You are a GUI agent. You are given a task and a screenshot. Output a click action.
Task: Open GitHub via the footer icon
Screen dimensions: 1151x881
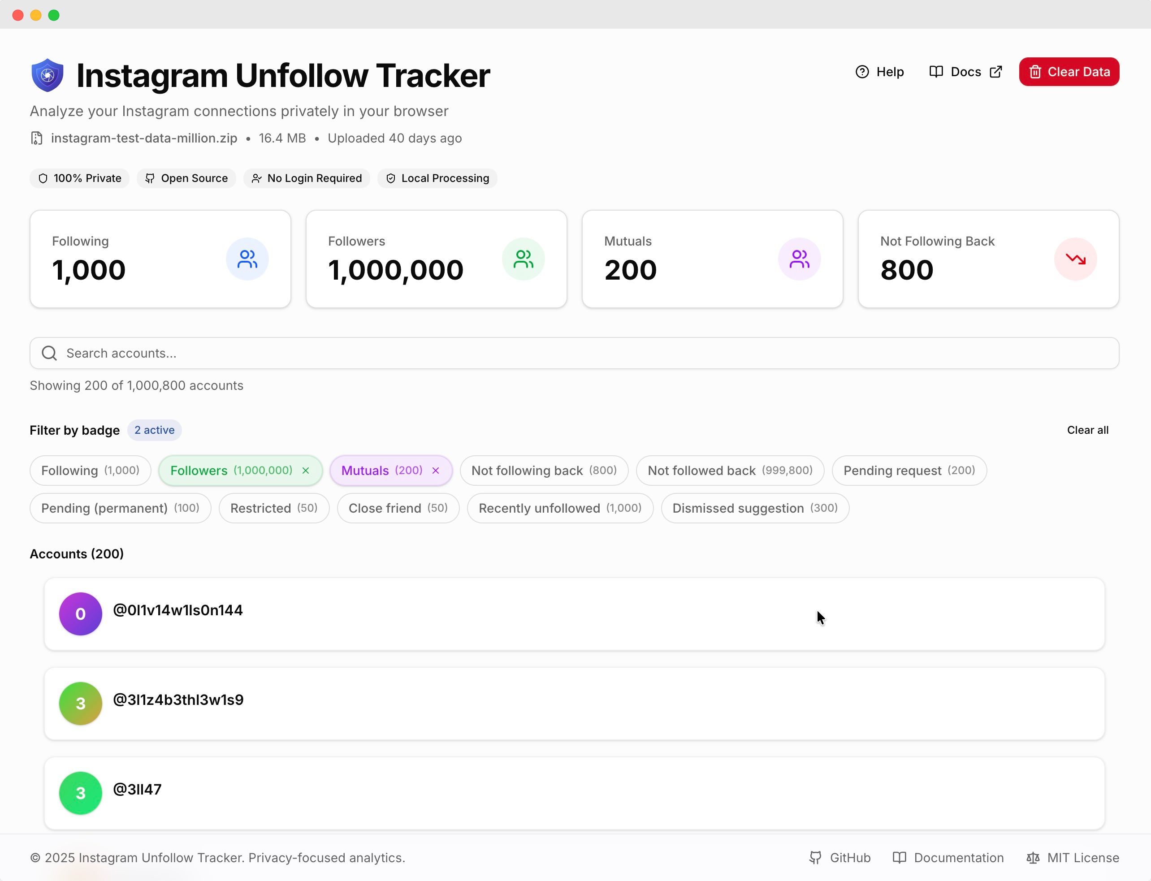coord(816,858)
